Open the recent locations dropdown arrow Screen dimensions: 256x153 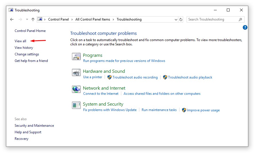27,19
